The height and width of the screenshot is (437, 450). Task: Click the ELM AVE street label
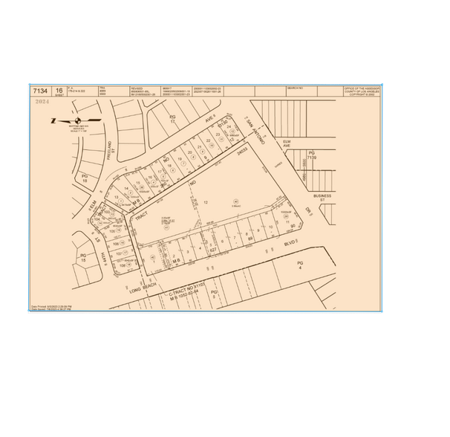pyautogui.click(x=284, y=141)
